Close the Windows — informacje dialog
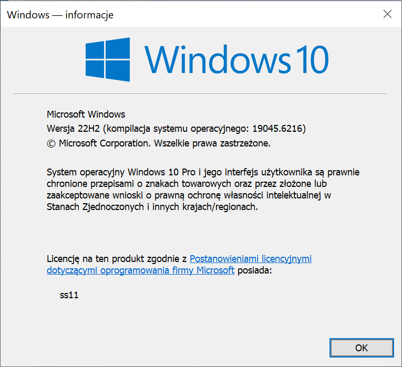This screenshot has width=402, height=367. (x=387, y=15)
